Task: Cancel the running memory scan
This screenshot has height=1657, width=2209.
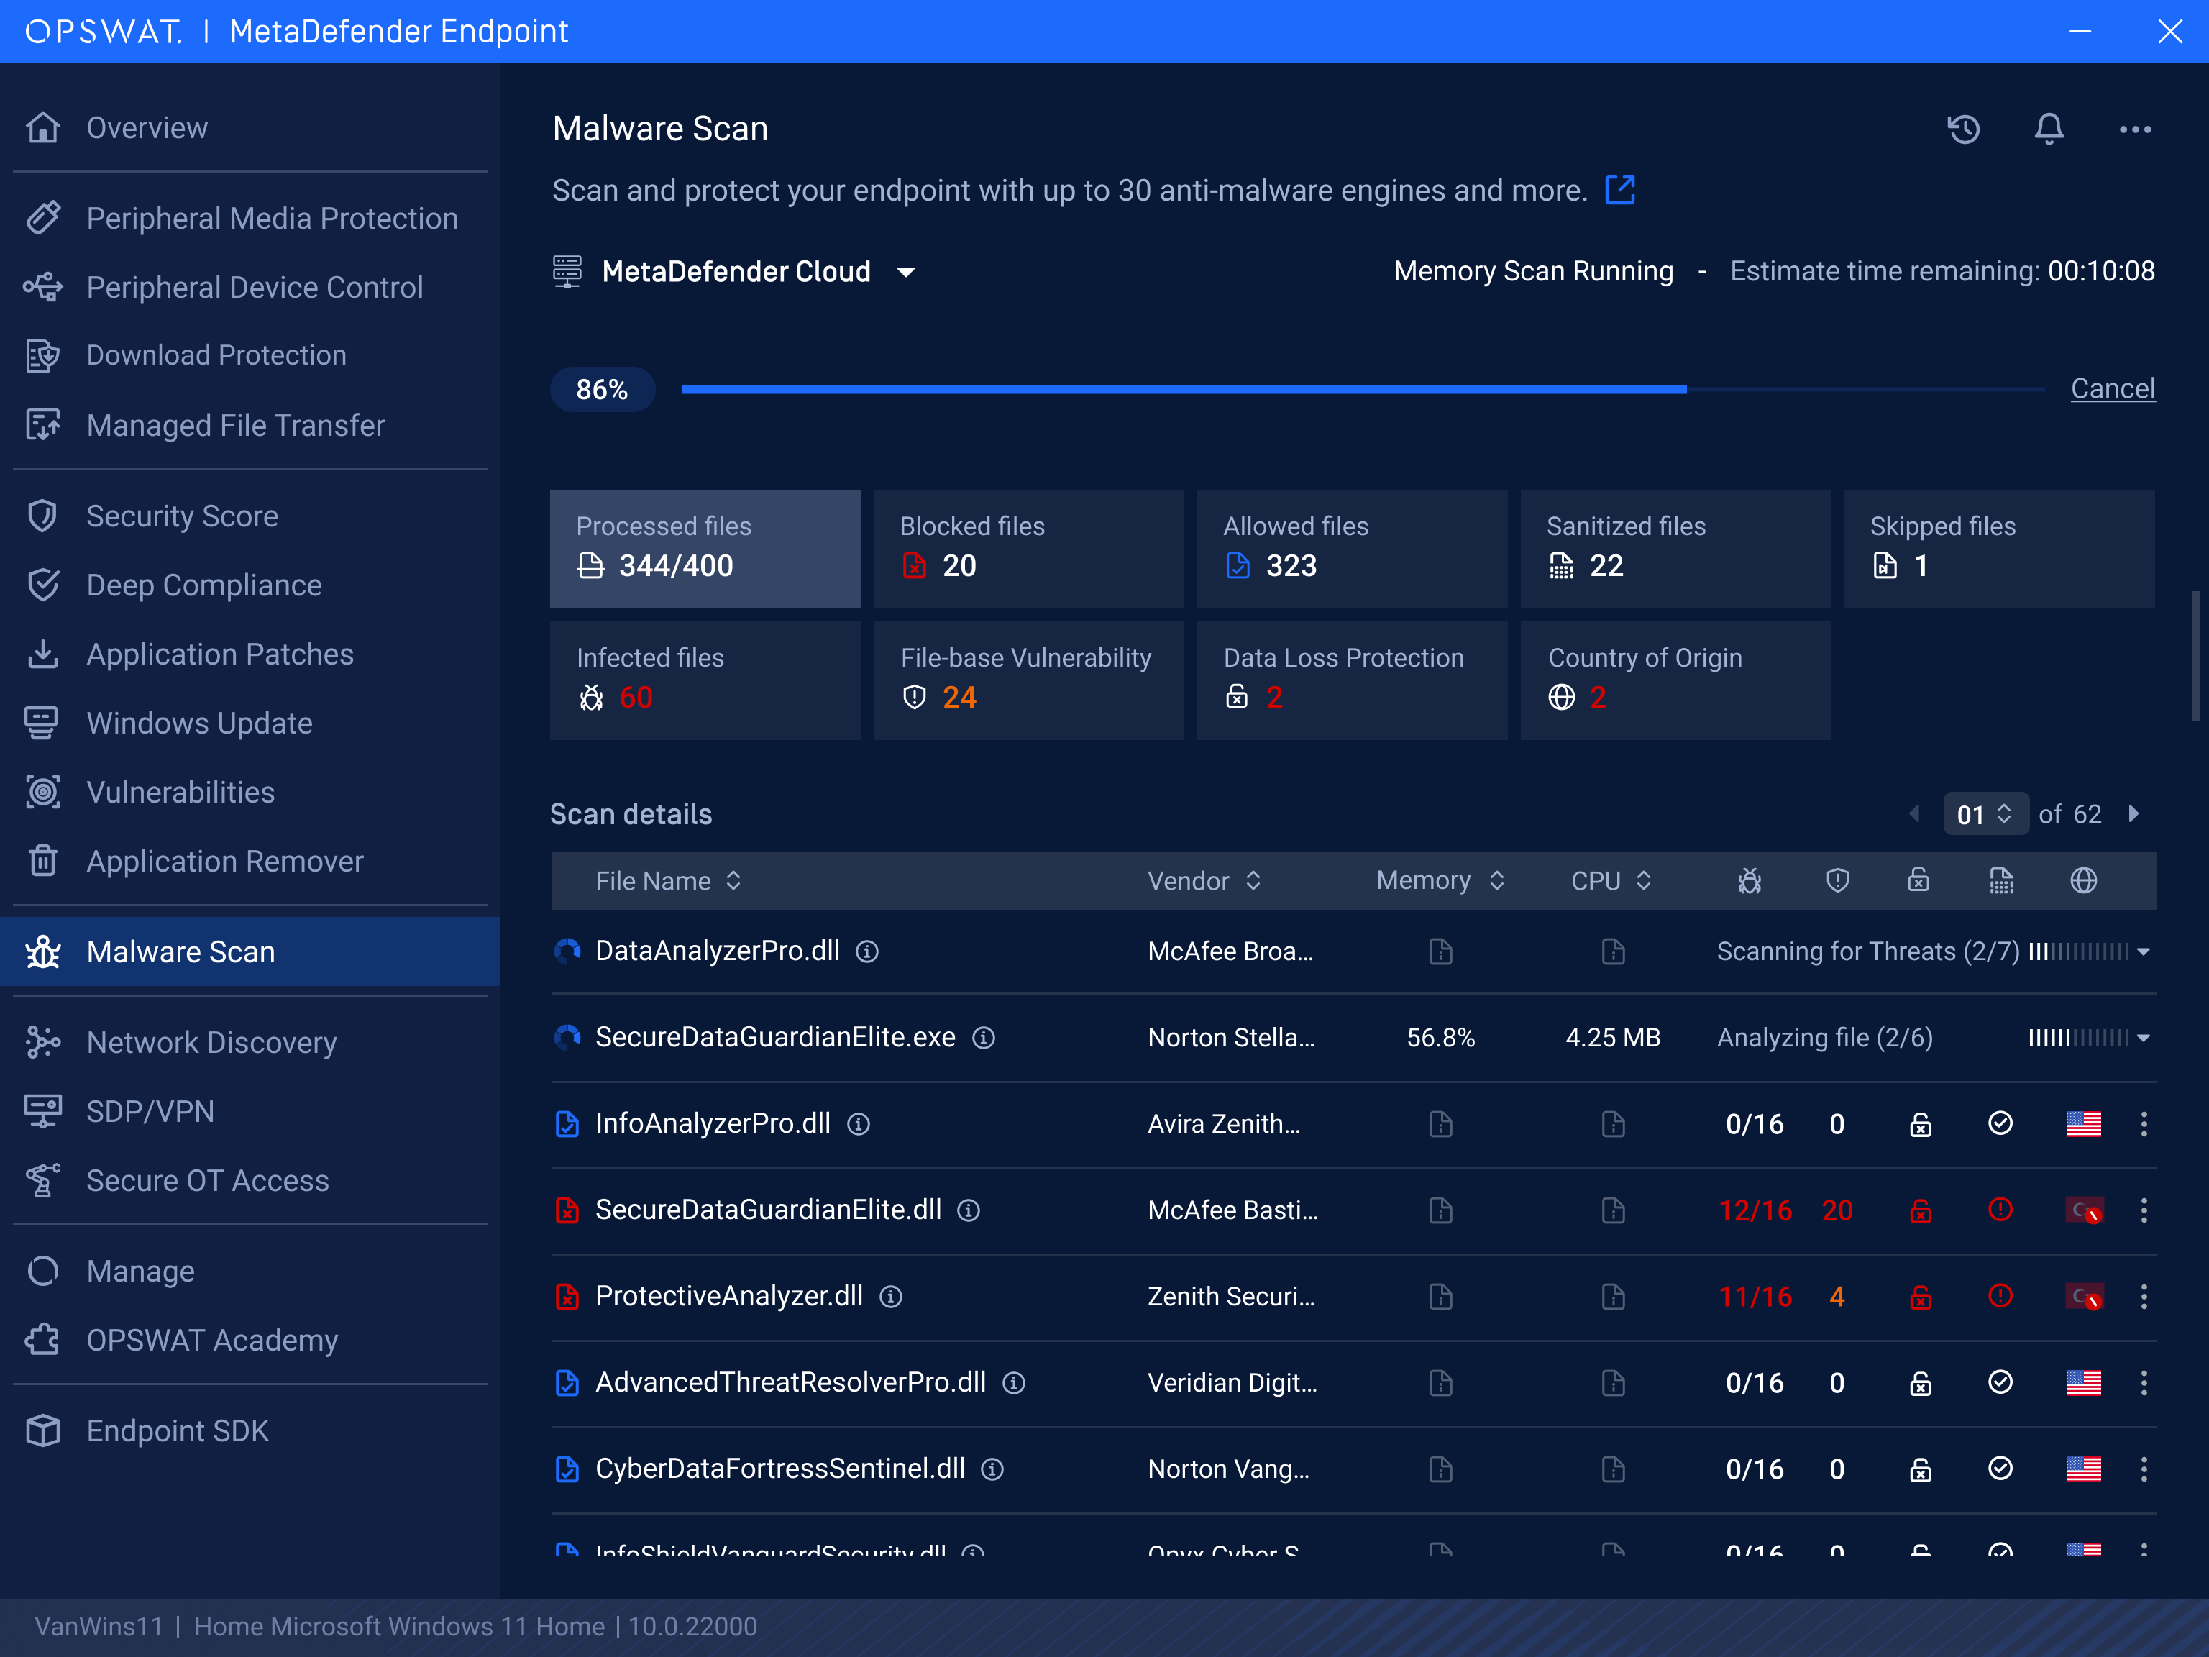Action: pos(2112,388)
